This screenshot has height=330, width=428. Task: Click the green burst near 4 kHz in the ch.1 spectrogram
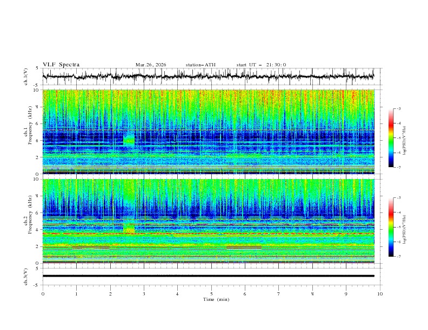129,140
